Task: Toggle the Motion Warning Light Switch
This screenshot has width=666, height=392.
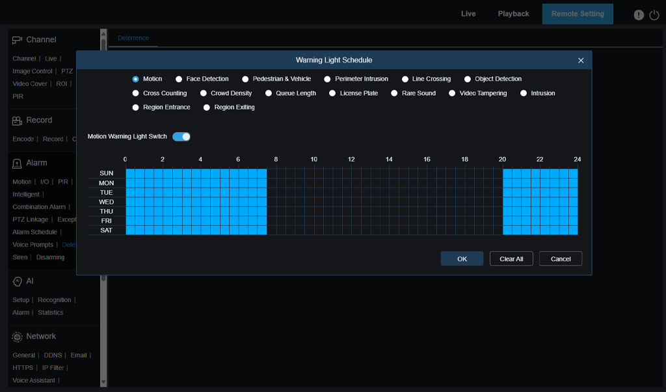Action: coord(181,137)
